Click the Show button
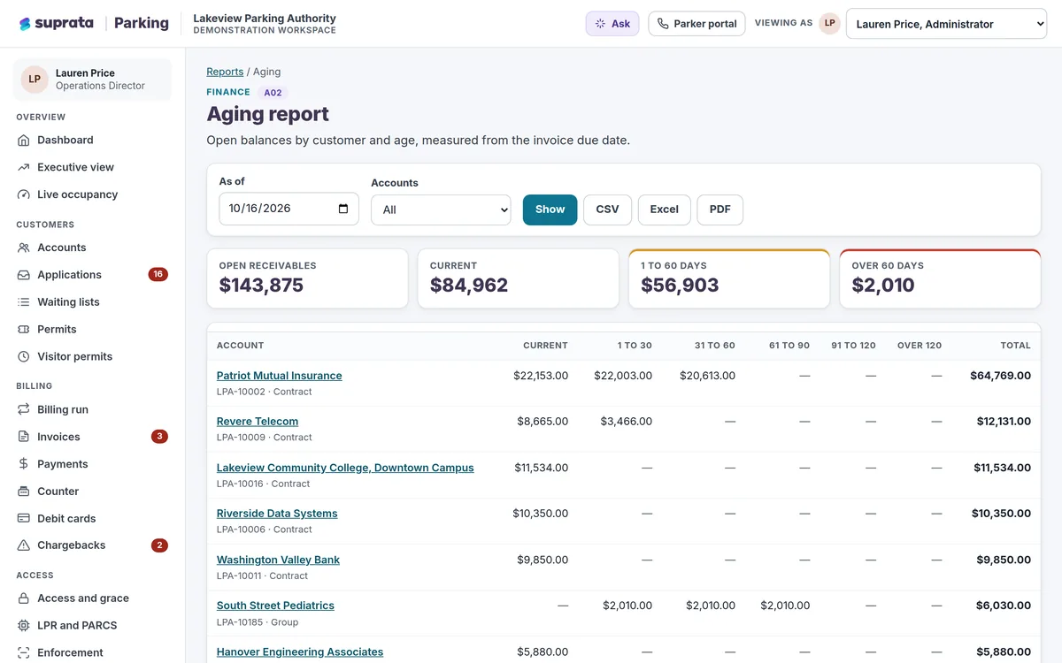Viewport: 1062px width, 663px height. click(x=550, y=210)
